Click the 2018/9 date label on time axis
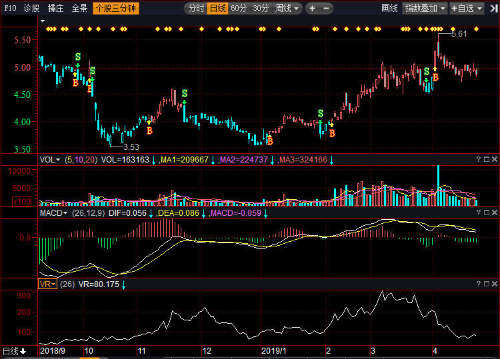This screenshot has width=500, height=359. (x=53, y=351)
